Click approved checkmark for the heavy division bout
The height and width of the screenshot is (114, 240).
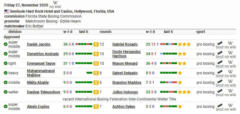pyautogui.click(x=6, y=73)
